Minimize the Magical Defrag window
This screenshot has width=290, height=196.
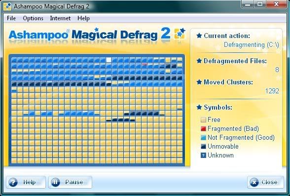[248, 4]
